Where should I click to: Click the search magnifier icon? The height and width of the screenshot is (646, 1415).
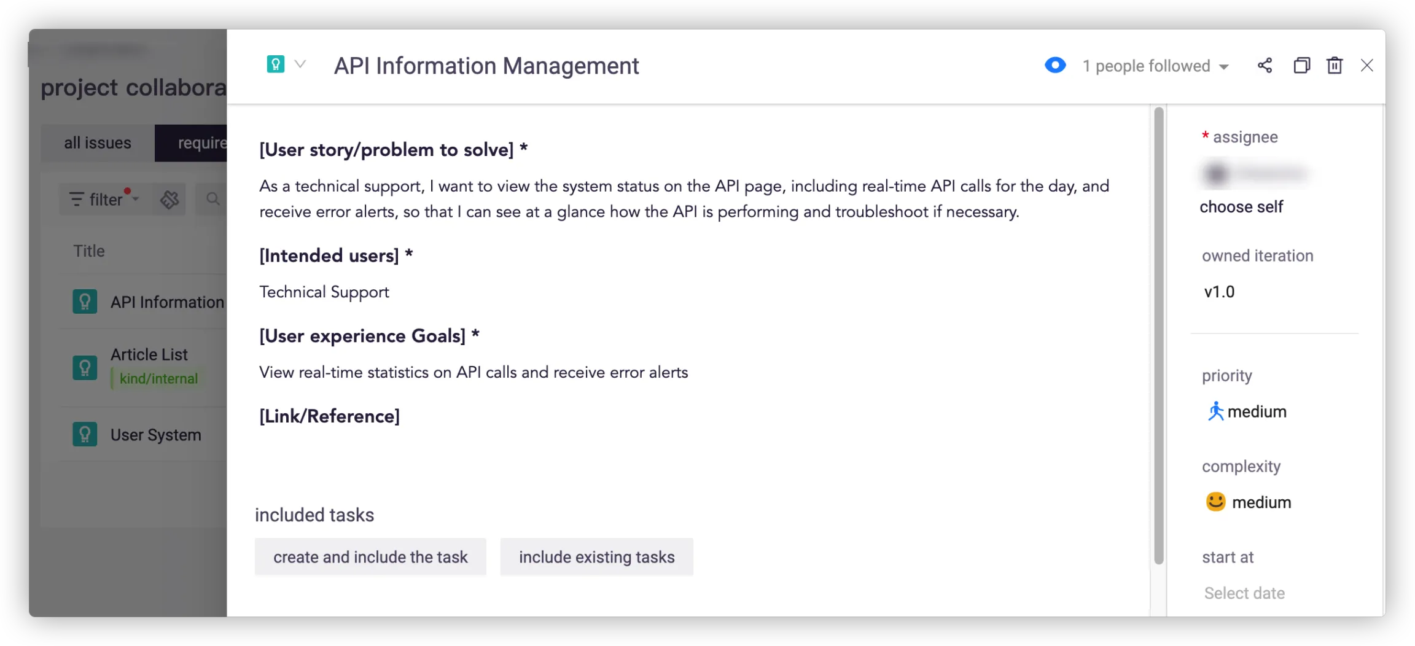212,199
